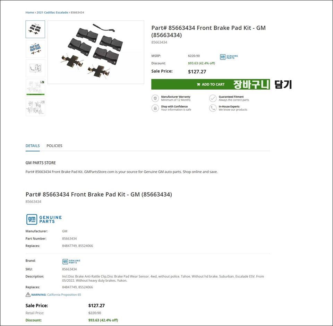Go to the Home breadcrumb
Viewport: 333px width, 326px height.
30,12
